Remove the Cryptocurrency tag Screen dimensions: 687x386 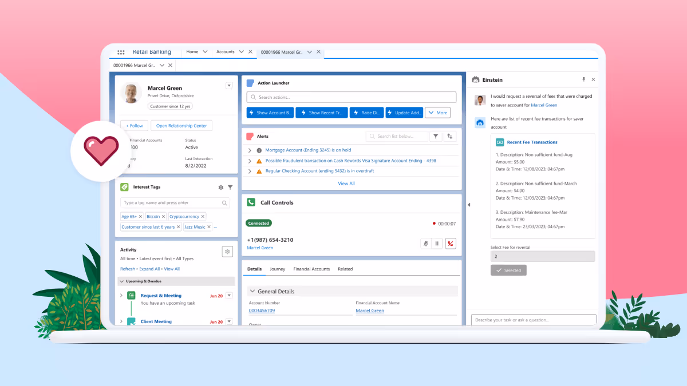pyautogui.click(x=203, y=217)
